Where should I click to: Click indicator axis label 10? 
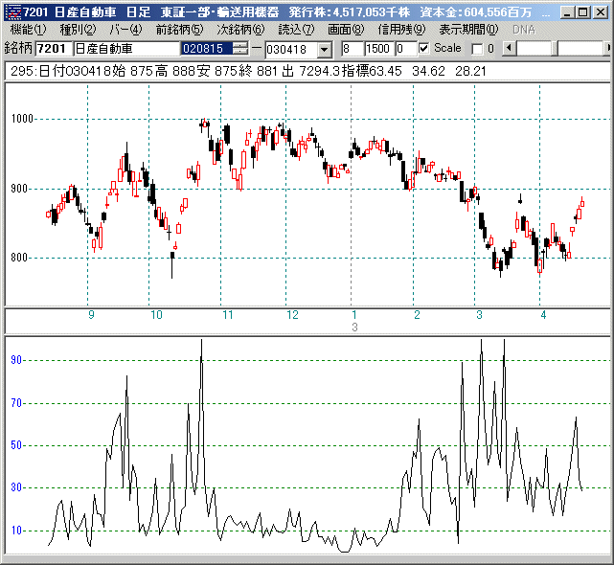coord(16,531)
